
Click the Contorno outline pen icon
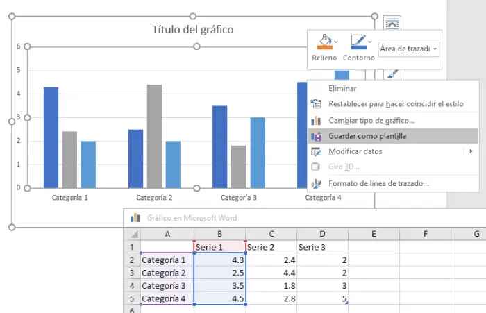coord(359,42)
